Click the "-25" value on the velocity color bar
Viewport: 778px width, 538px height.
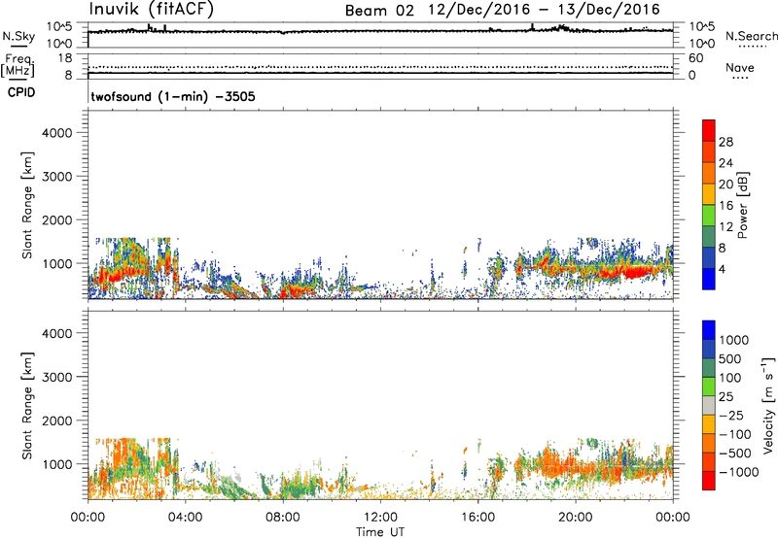[730, 416]
